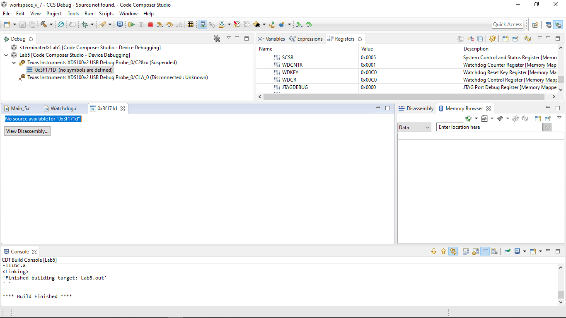Click the Step Into arrow icon

(x=160, y=24)
